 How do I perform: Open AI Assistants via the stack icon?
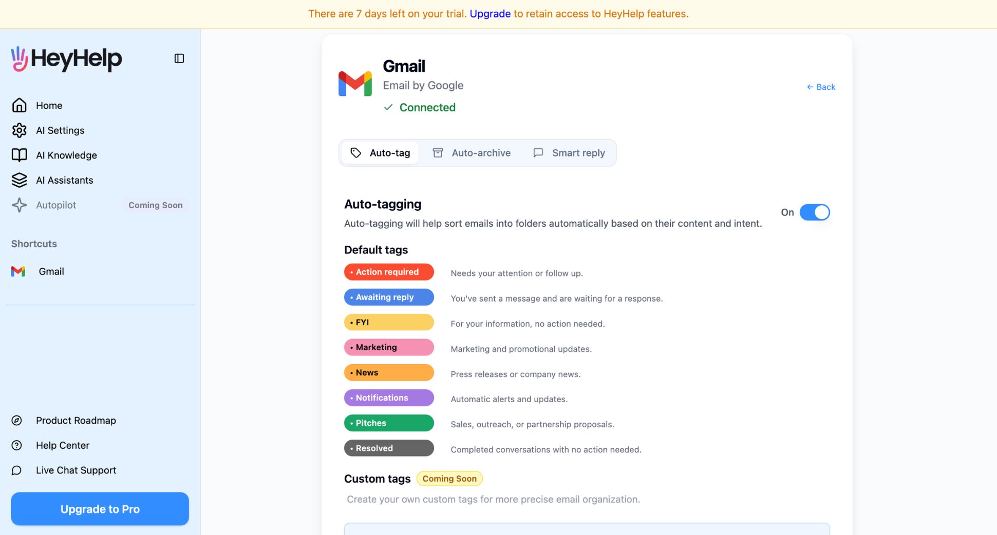click(x=19, y=180)
